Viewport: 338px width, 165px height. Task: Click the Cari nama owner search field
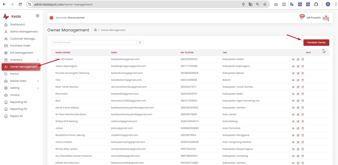[94, 42]
